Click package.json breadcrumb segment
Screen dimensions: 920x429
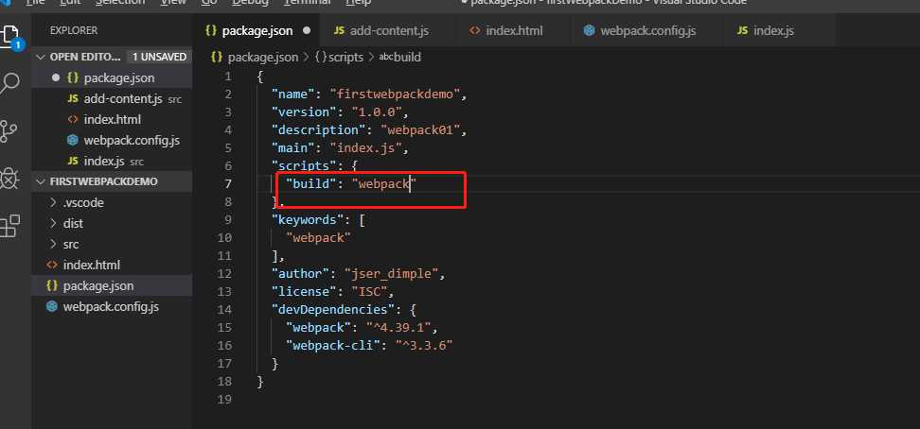coord(263,58)
